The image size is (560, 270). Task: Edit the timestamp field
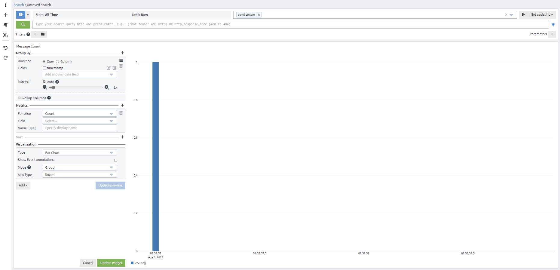pos(109,68)
